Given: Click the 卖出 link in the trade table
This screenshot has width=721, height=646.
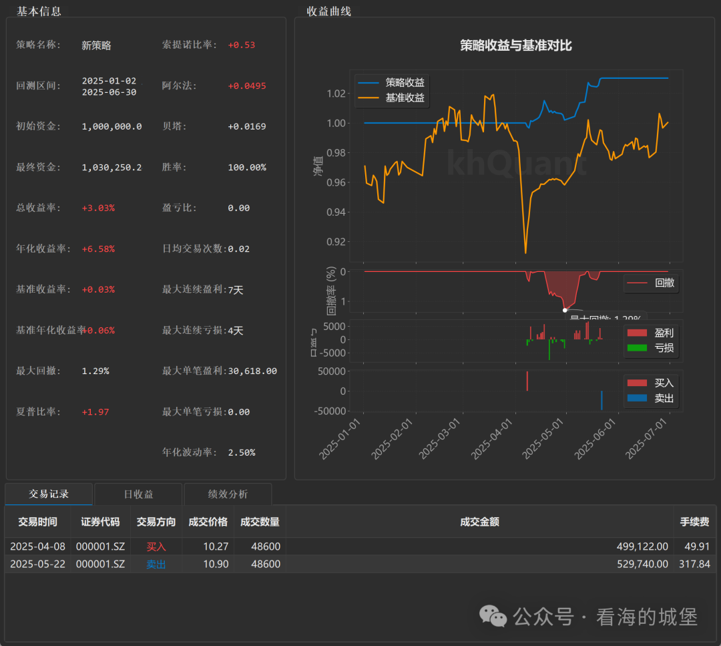Looking at the screenshot, I should coord(156,564).
